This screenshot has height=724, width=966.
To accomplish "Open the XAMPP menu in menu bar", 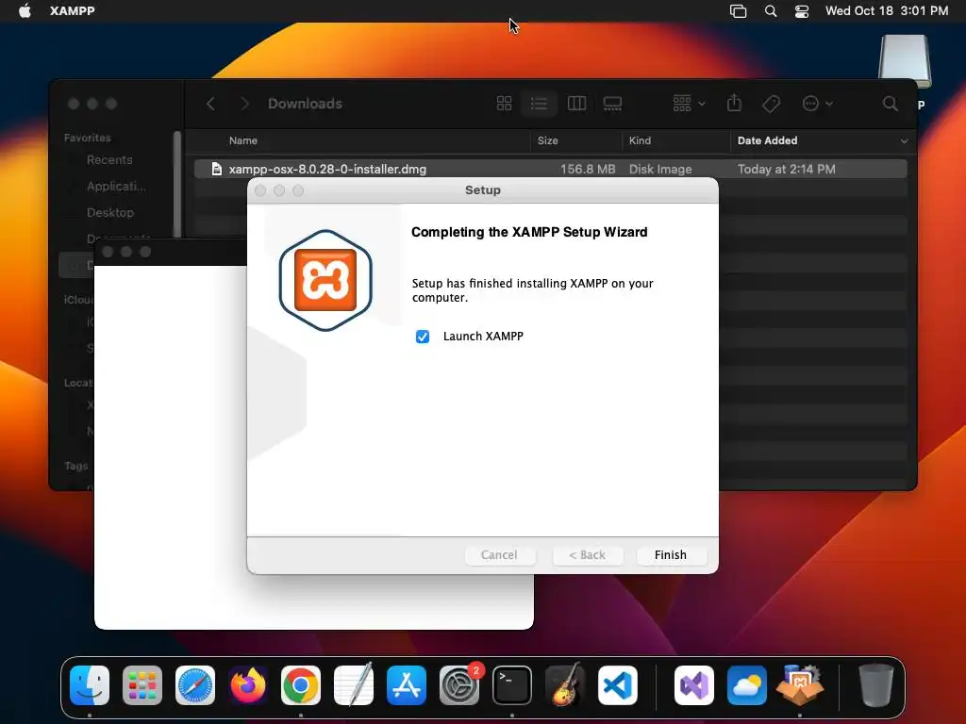I will (x=72, y=10).
